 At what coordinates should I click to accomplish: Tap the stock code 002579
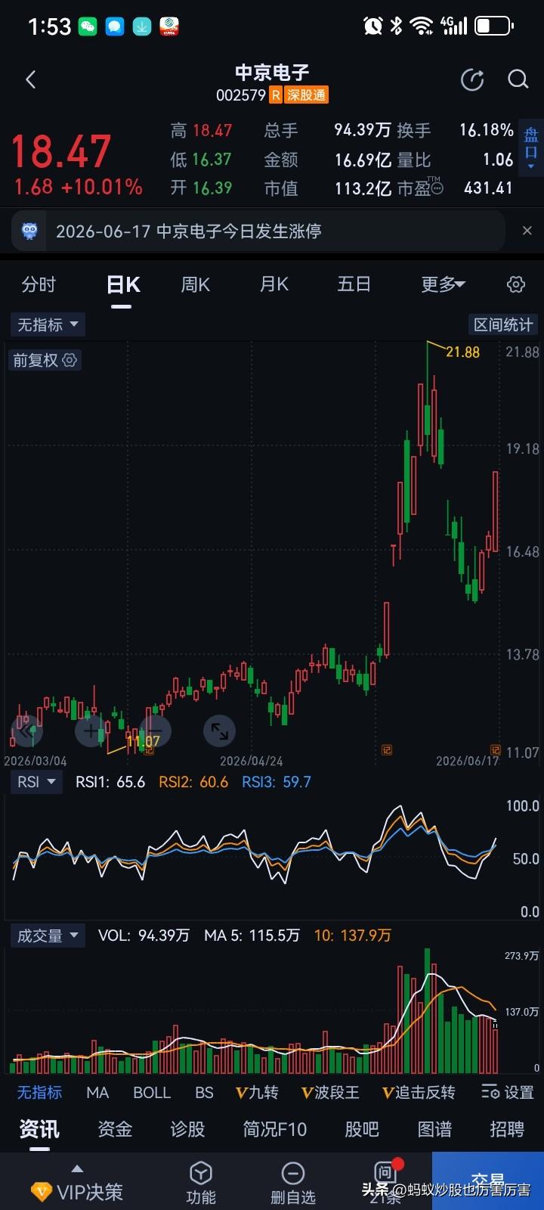pyautogui.click(x=240, y=95)
